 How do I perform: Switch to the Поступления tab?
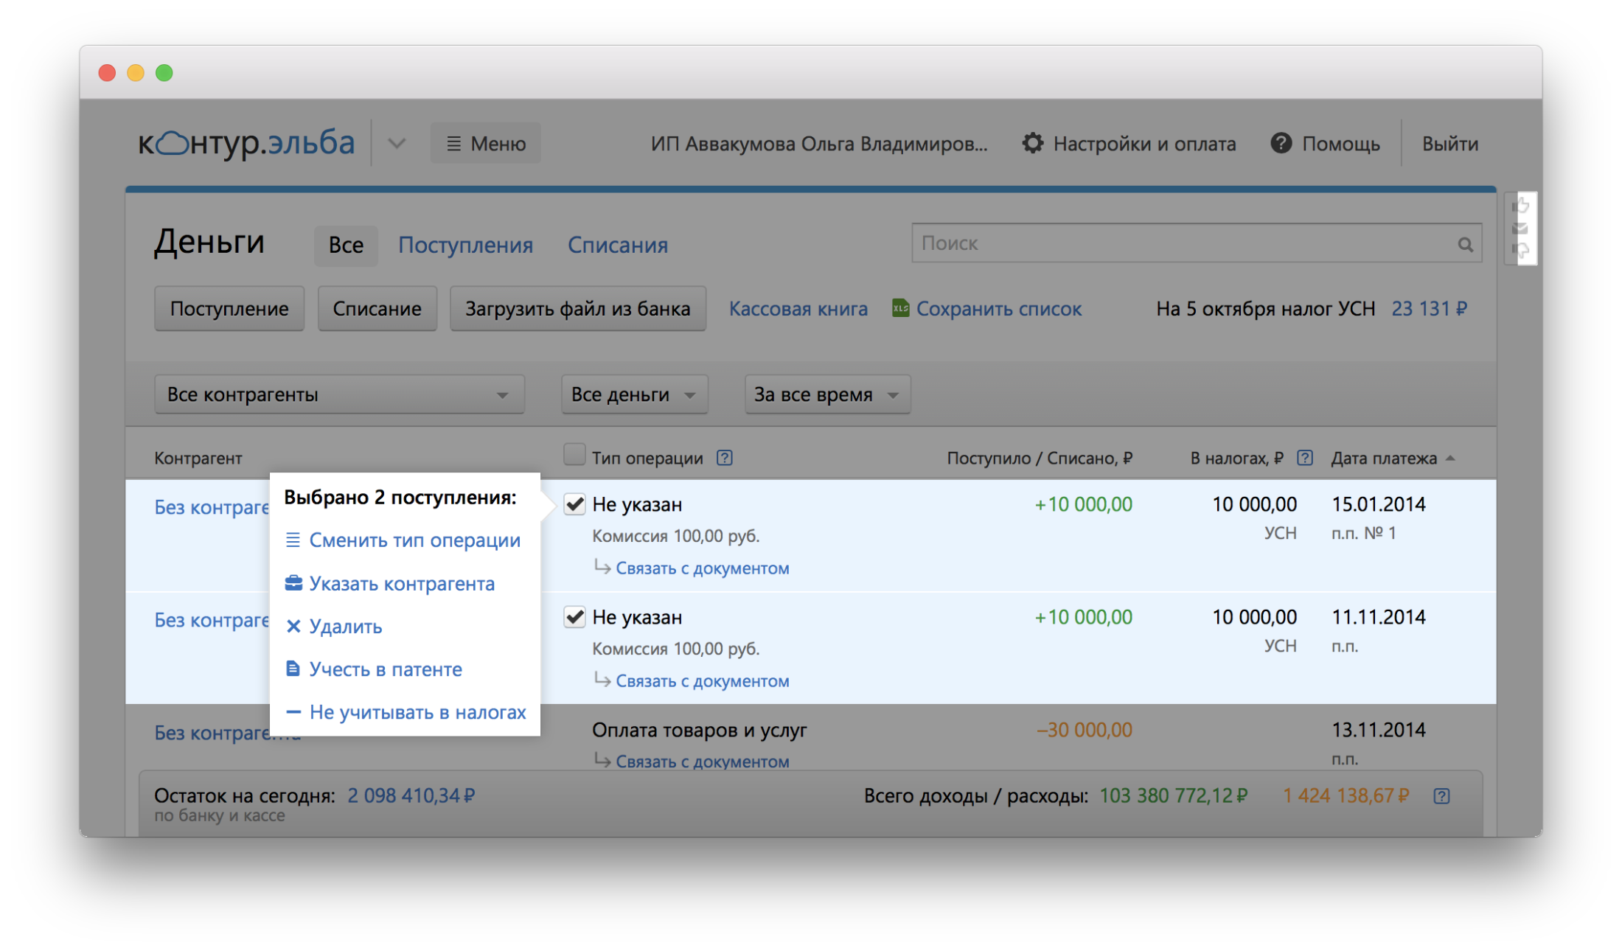tap(465, 245)
